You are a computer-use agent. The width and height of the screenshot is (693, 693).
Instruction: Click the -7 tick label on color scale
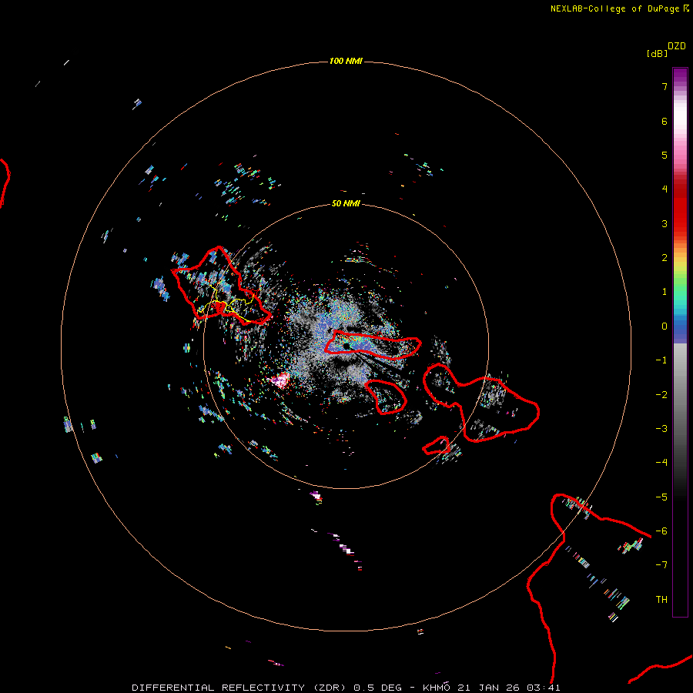click(661, 565)
